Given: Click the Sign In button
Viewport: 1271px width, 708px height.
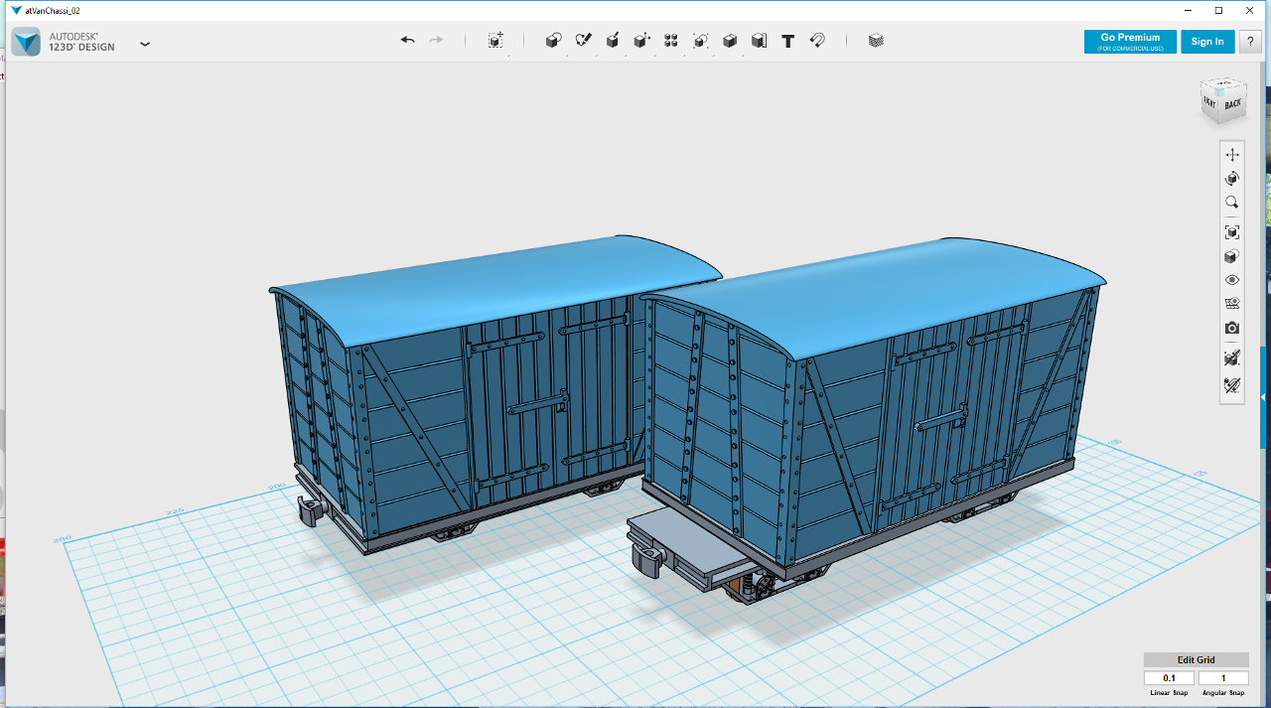Looking at the screenshot, I should tap(1207, 42).
